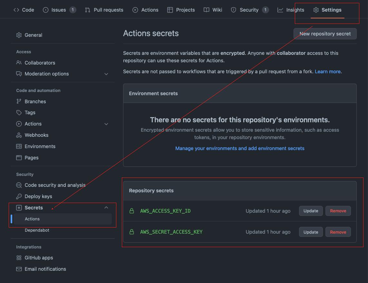Open the Code tab
The width and height of the screenshot is (368, 283).
(24, 10)
